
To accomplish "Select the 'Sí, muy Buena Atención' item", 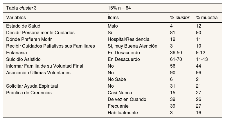I will (x=132, y=46).
